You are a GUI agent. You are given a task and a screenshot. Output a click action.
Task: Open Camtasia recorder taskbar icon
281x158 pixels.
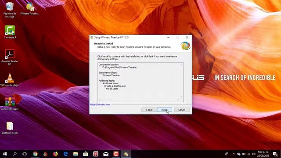point(116,154)
